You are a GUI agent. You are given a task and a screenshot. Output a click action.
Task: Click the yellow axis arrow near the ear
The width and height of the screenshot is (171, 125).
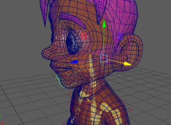click(127, 64)
